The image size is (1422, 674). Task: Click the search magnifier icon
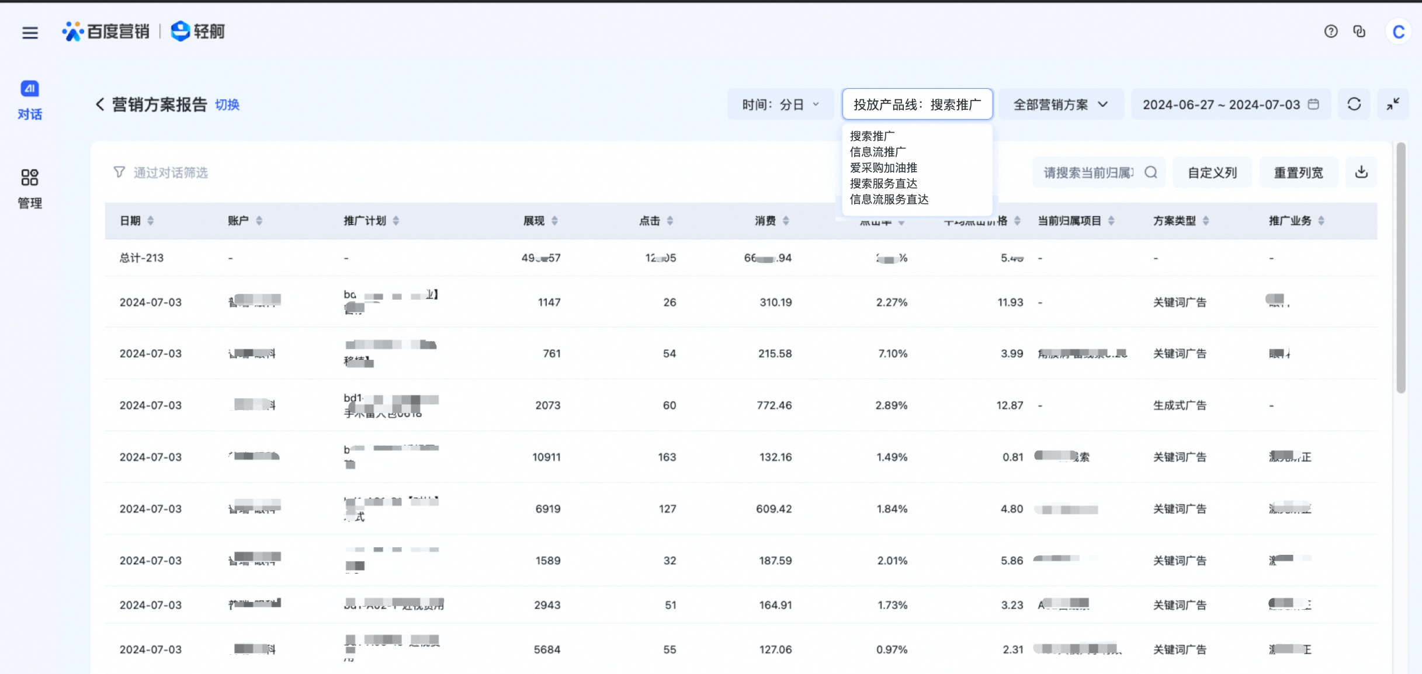click(1150, 172)
